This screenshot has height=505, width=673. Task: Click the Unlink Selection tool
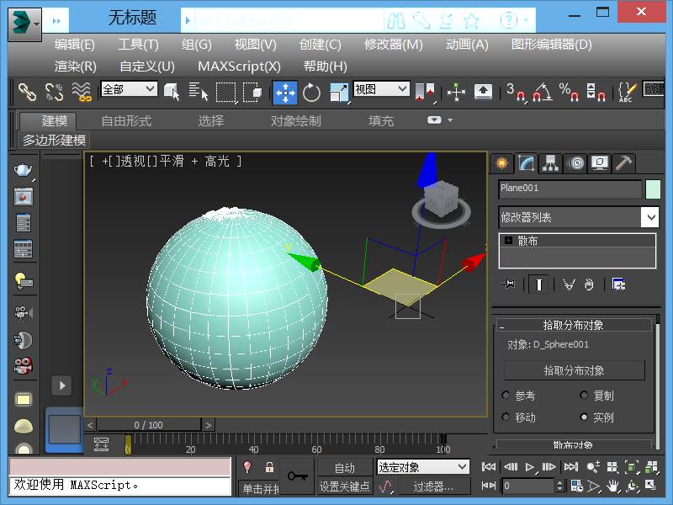tap(54, 92)
